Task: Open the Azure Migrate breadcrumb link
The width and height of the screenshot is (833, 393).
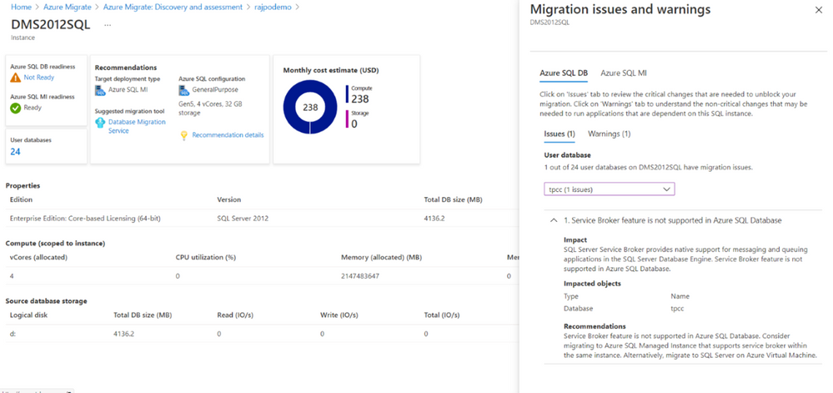Action: point(68,8)
